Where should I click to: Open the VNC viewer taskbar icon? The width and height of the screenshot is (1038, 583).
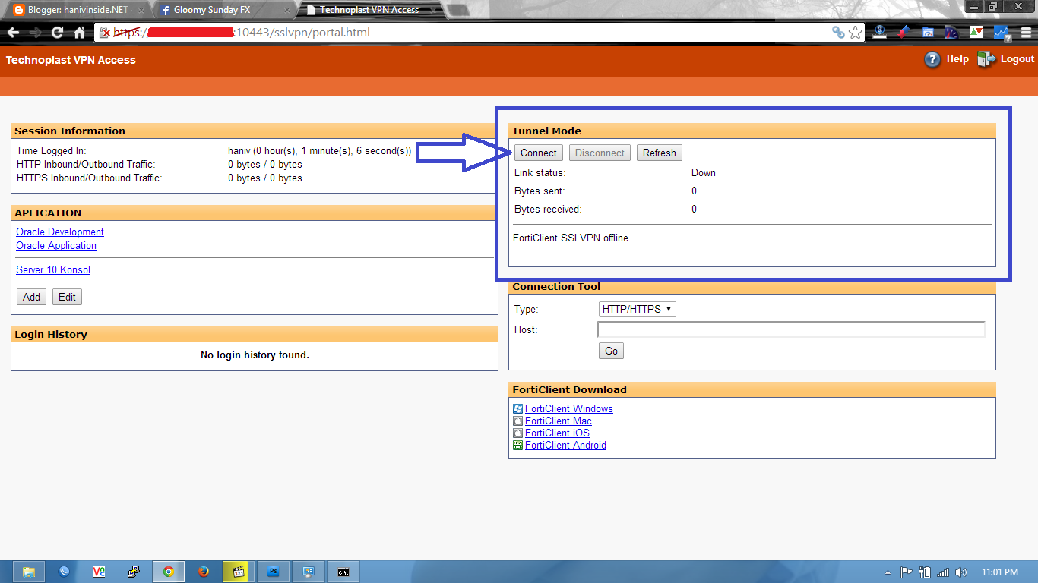[99, 572]
